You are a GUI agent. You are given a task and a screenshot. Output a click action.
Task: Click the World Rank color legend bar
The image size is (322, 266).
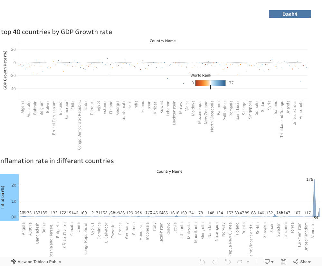[210, 83]
